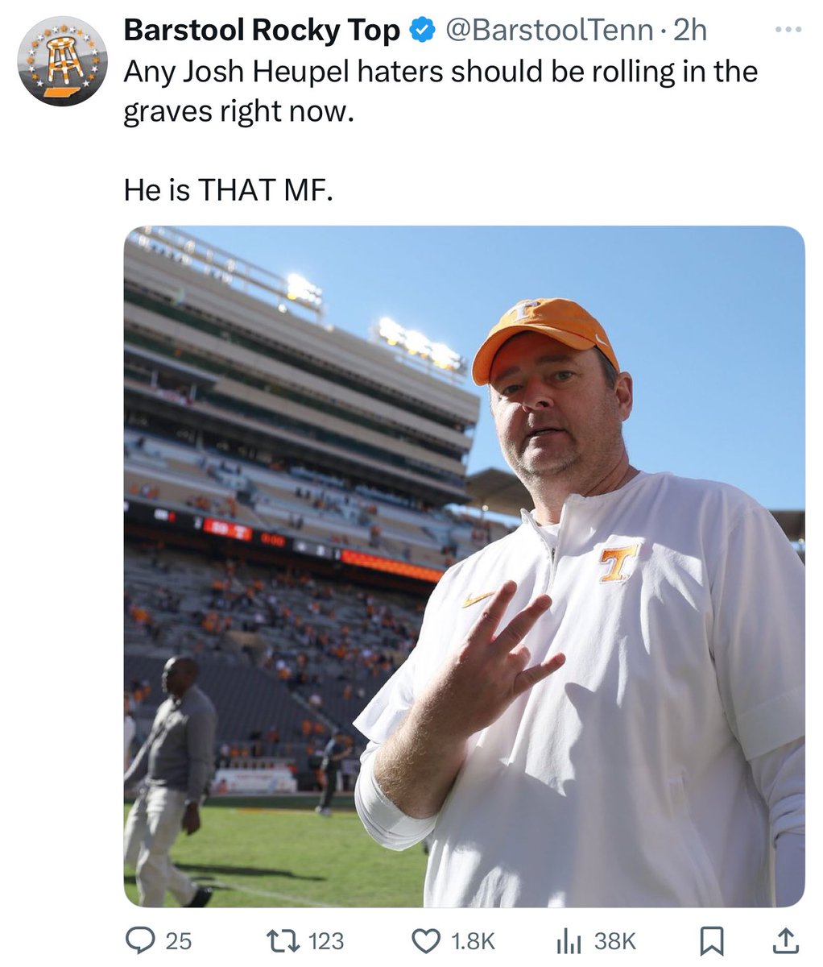Click the 'He is THAT MF.' line

228,190
